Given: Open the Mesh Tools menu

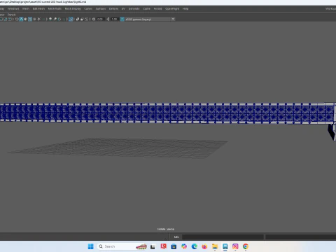Looking at the screenshot, I should point(55,8).
